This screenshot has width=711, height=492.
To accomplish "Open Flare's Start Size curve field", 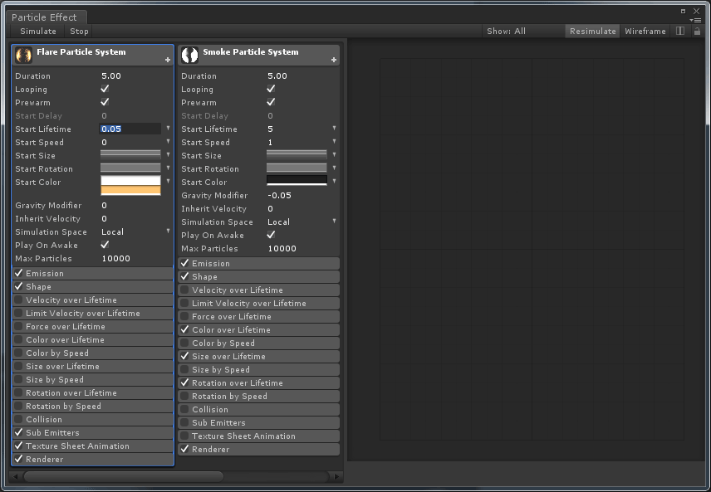I will pyautogui.click(x=130, y=155).
